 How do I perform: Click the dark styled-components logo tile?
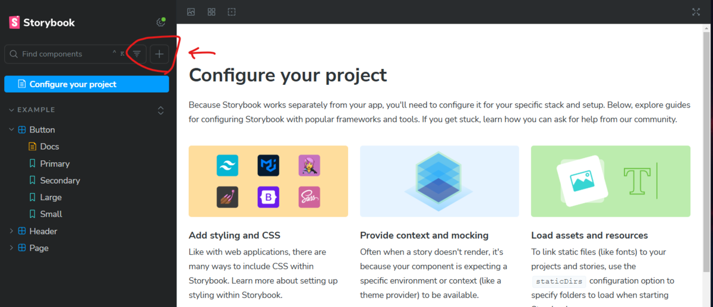(x=227, y=197)
